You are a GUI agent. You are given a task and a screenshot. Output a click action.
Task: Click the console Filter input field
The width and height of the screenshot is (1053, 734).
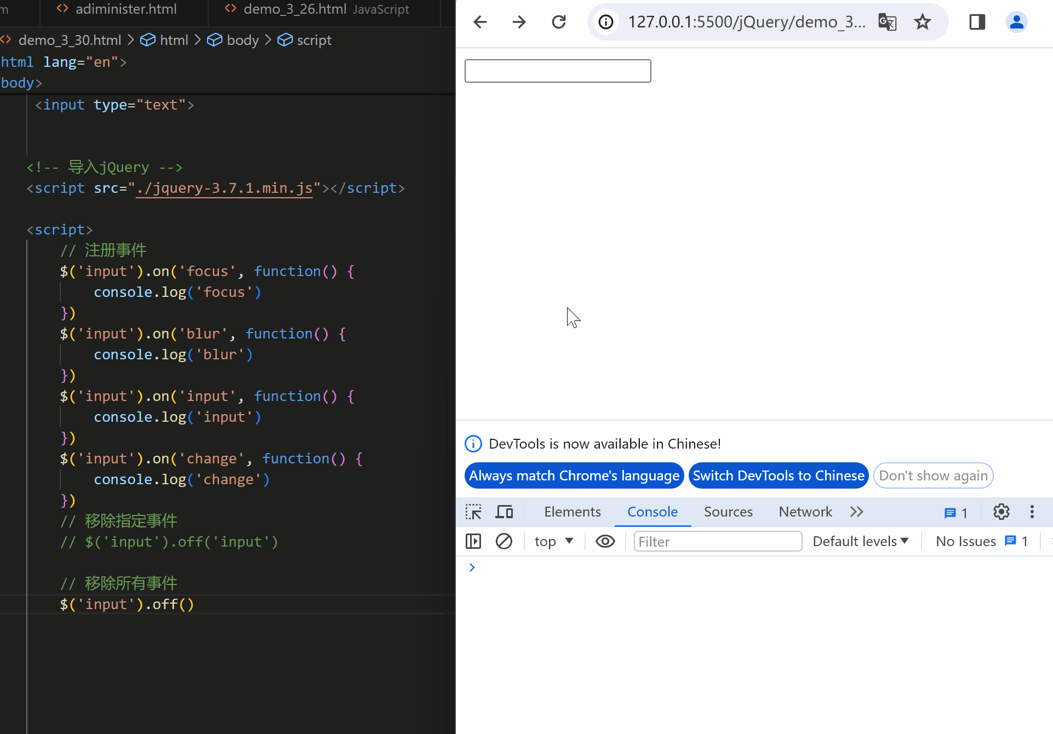[x=717, y=541]
